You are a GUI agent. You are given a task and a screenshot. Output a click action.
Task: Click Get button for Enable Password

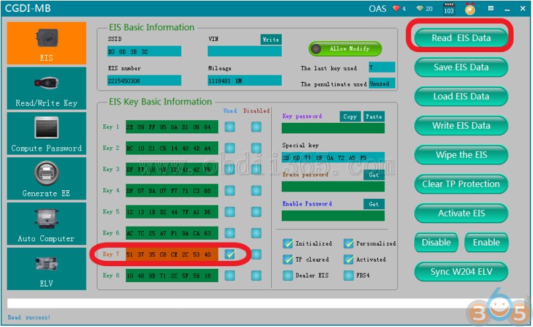(x=374, y=204)
